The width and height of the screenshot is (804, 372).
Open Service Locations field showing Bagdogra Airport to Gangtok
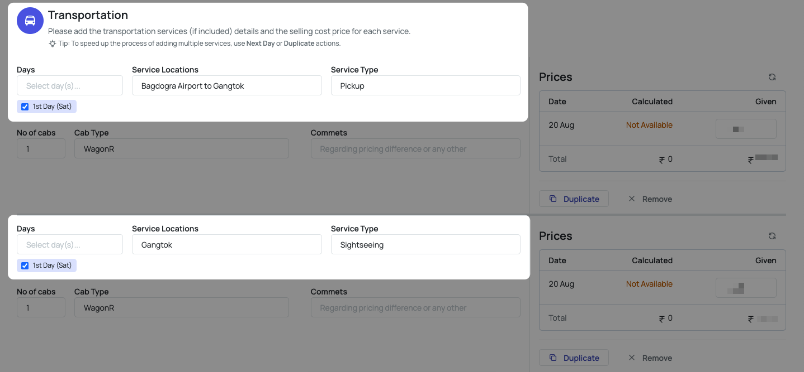click(x=226, y=86)
